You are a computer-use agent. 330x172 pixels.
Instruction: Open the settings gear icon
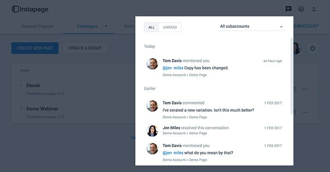pyautogui.click(x=312, y=48)
